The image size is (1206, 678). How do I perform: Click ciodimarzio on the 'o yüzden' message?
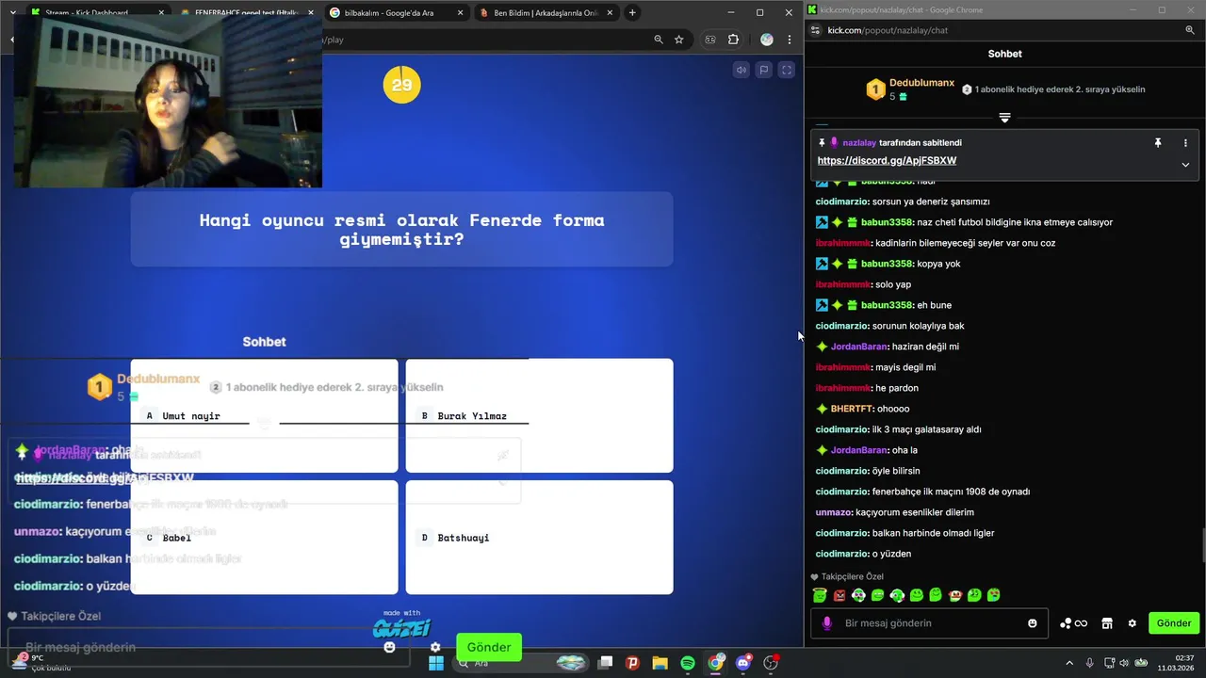841,554
